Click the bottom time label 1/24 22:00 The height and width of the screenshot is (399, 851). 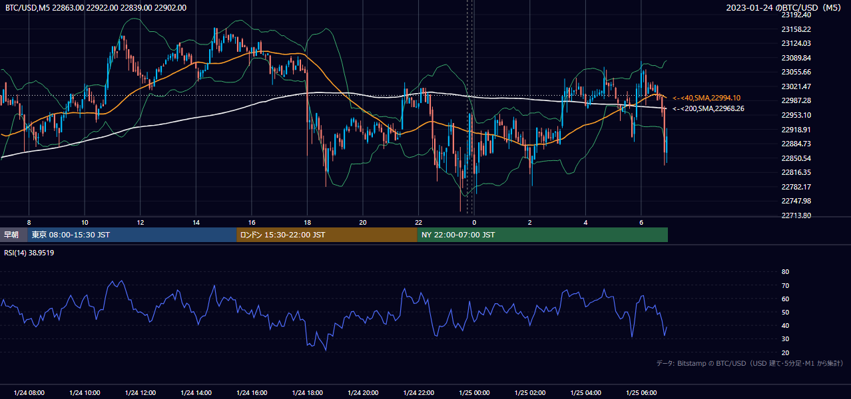coord(418,393)
